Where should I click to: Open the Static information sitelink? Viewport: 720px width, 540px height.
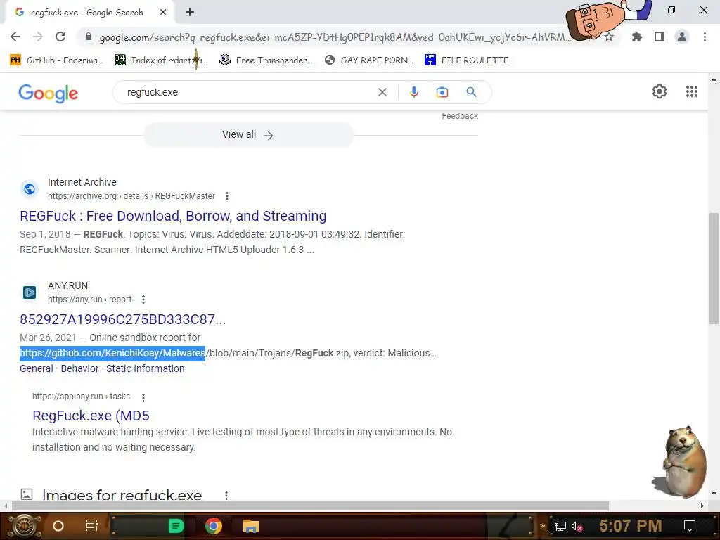[145, 368]
